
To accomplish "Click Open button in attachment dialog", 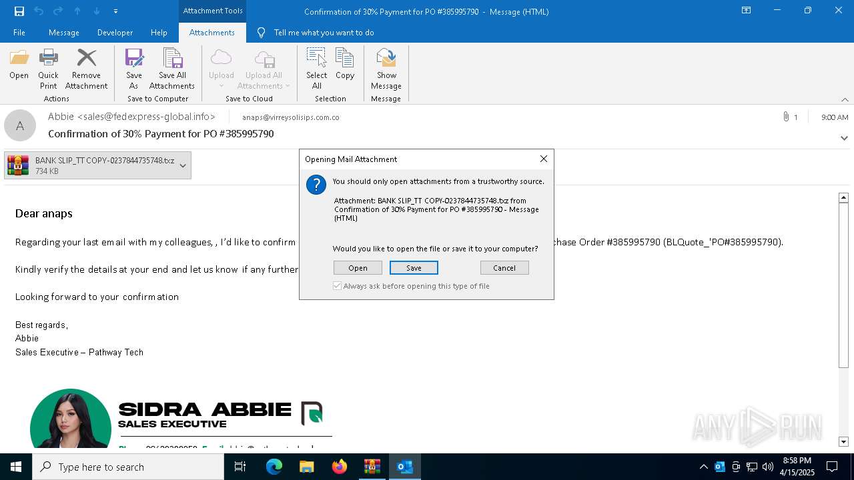I will pos(358,268).
